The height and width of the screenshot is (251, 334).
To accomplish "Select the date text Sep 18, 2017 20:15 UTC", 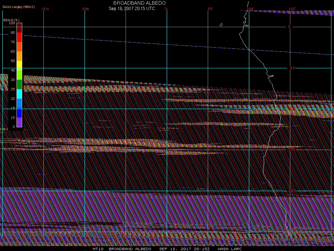I will (x=132, y=9).
